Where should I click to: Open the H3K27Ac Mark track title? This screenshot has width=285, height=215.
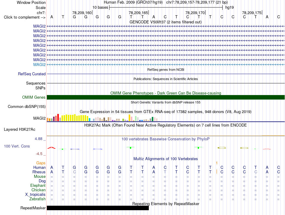166,125
